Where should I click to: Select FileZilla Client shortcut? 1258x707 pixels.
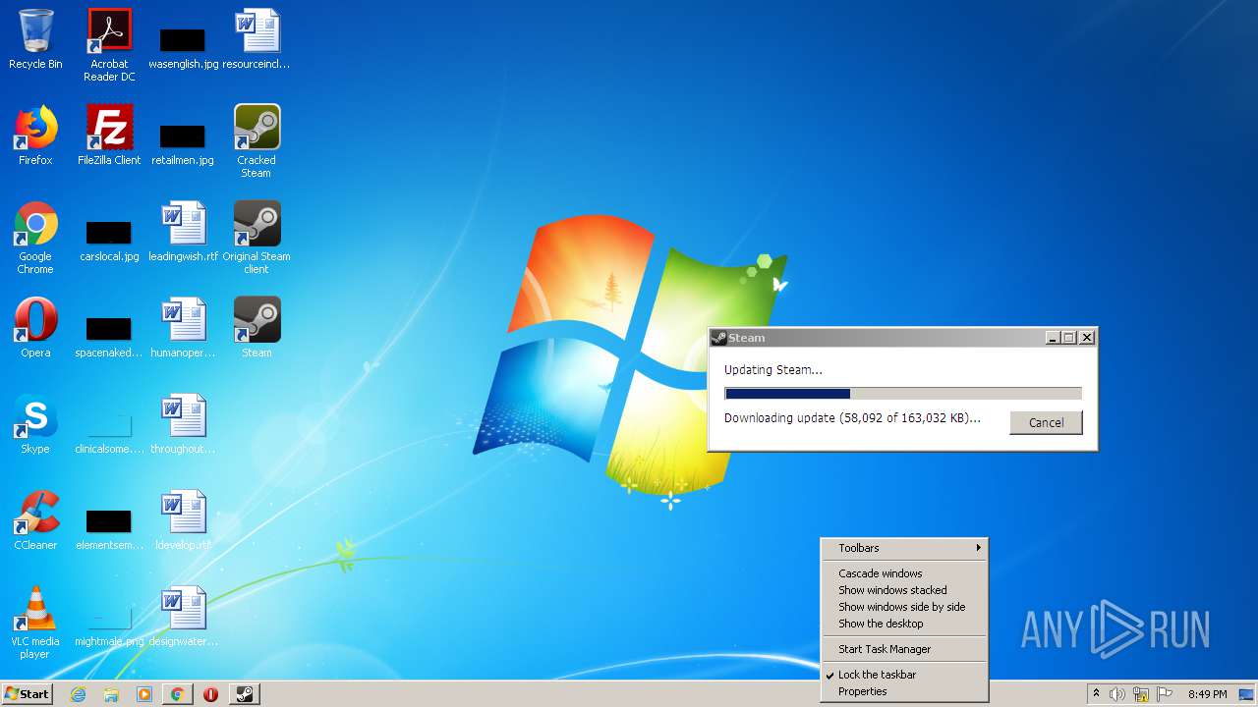coord(109,136)
